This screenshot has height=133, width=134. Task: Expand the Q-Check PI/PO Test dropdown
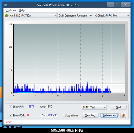click(112, 16)
